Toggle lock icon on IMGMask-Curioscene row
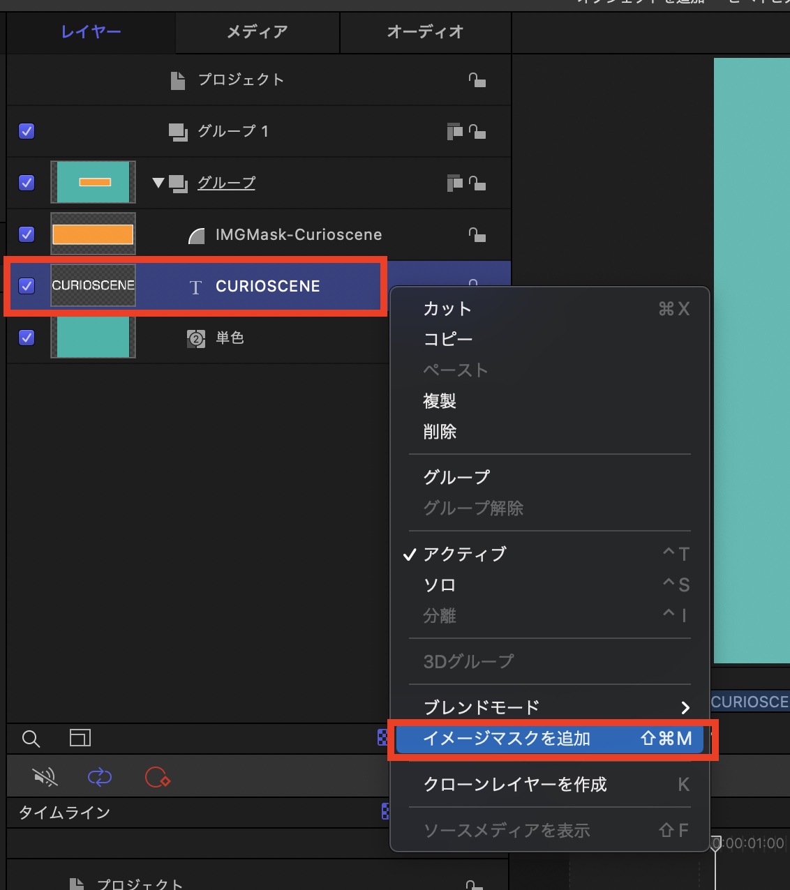Viewport: 790px width, 890px height. [477, 234]
